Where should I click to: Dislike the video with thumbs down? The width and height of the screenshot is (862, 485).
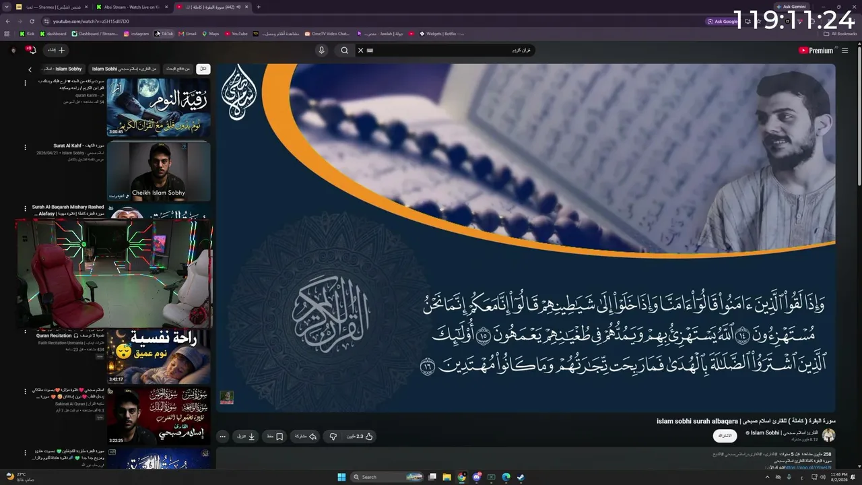tap(333, 437)
